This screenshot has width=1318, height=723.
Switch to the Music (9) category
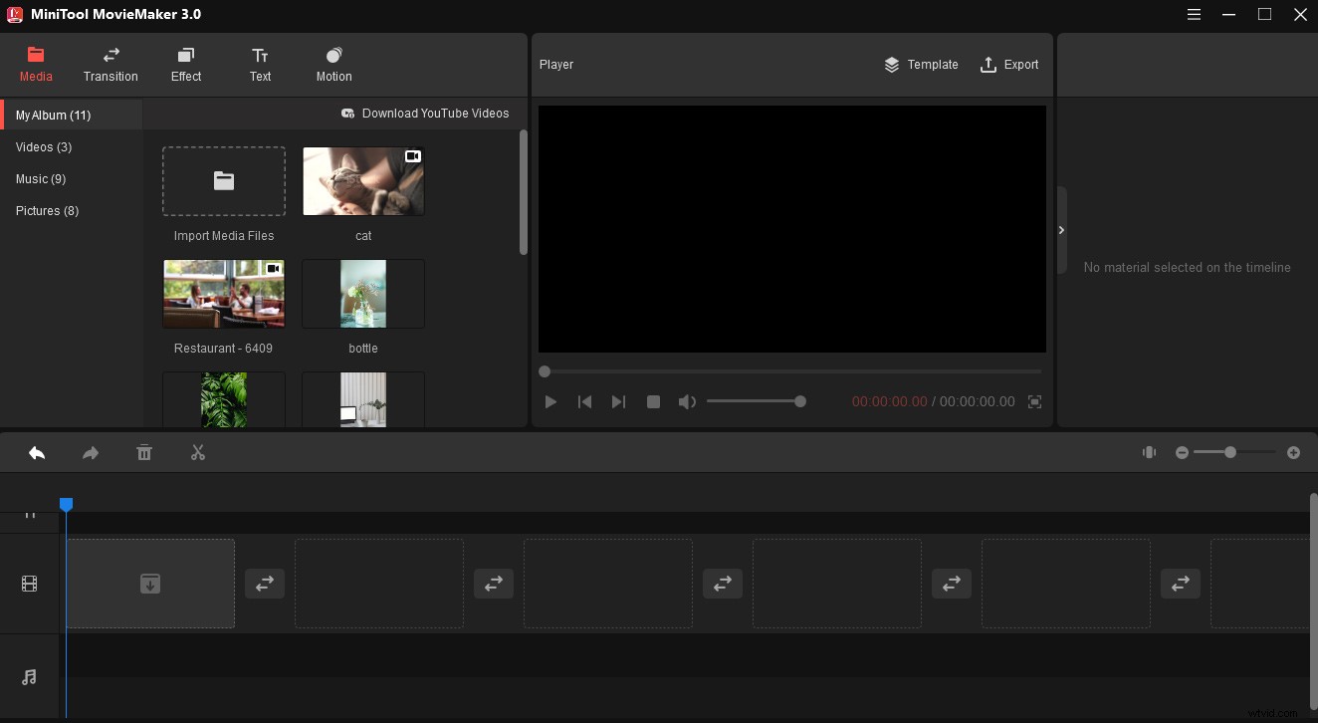[x=41, y=178]
